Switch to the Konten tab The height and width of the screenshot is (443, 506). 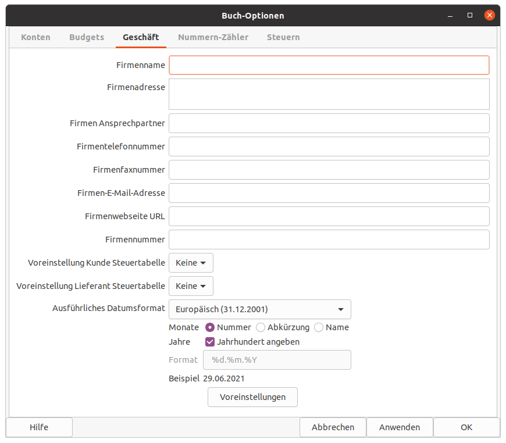tap(35, 37)
